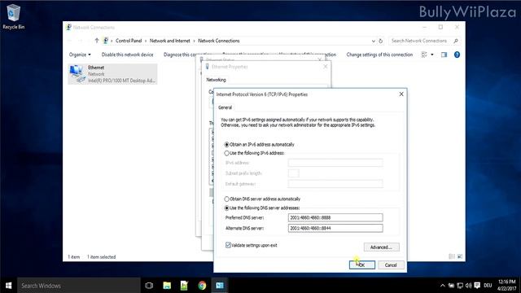Viewport: 521px width, 293px height.
Task: Select the Ethernet network adapter
Action: click(x=112, y=74)
